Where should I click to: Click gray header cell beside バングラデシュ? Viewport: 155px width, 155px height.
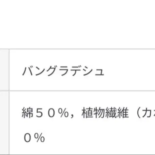coord(4,70)
